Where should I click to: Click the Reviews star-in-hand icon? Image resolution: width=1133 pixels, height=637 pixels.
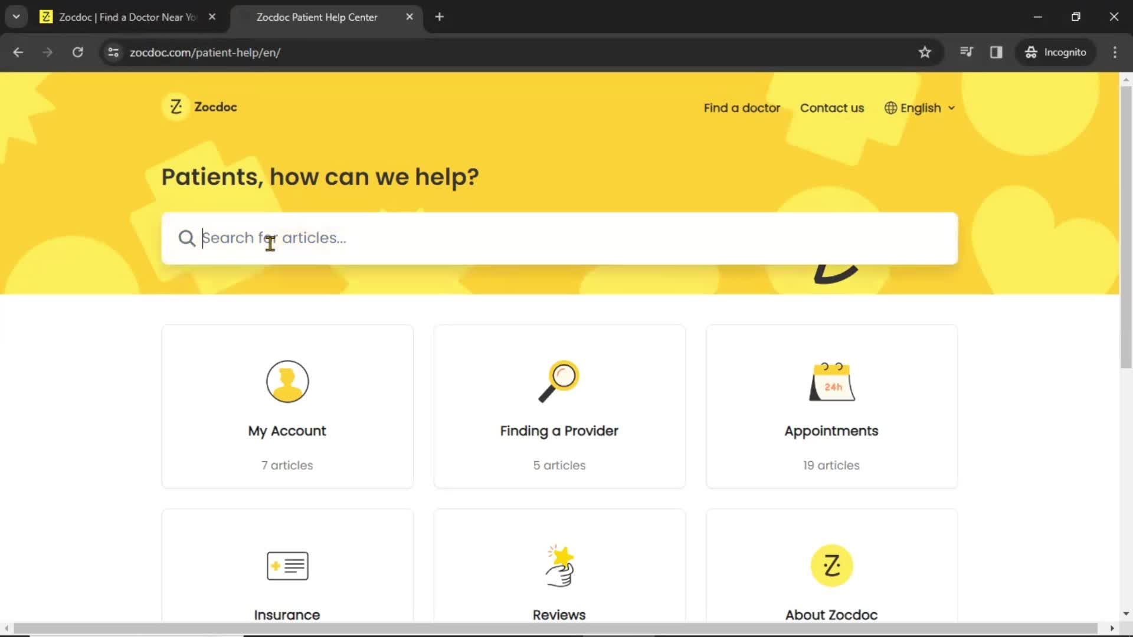(559, 566)
